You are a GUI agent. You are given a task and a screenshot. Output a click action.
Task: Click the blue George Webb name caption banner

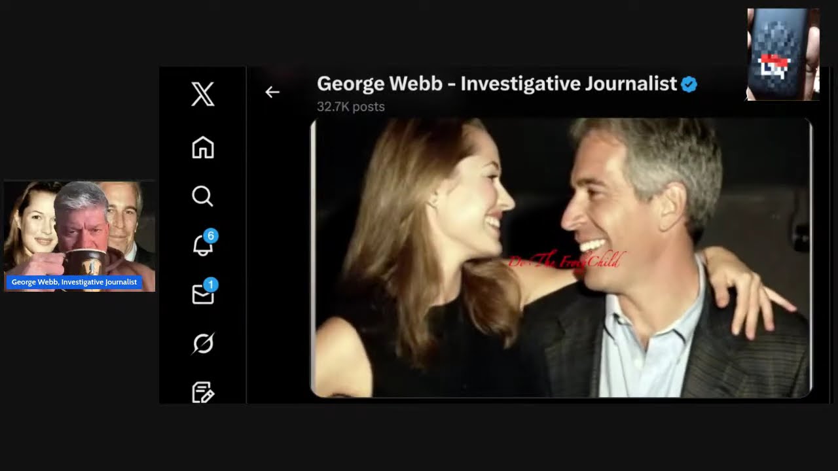tap(74, 282)
